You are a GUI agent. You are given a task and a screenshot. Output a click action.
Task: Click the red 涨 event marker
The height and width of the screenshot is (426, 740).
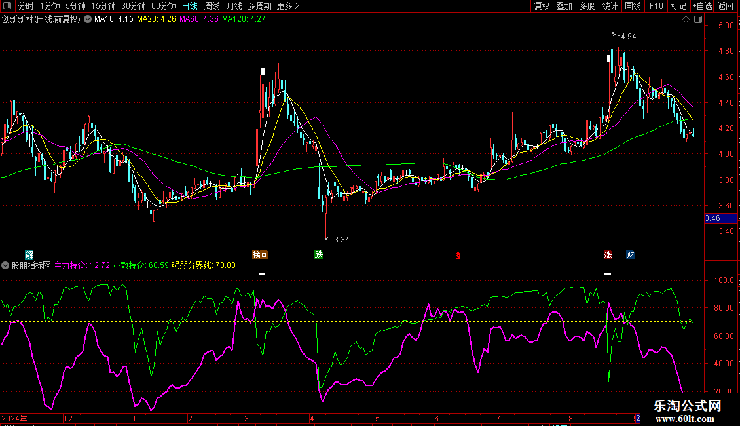coord(608,254)
